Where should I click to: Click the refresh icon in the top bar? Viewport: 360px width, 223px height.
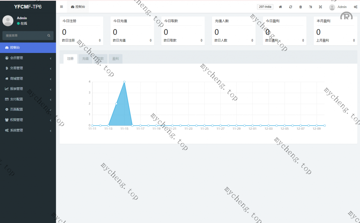coord(290,7)
